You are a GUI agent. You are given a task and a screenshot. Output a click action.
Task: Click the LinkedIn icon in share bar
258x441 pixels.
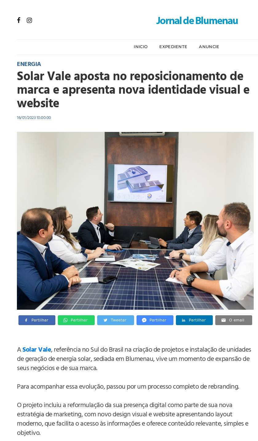click(184, 320)
